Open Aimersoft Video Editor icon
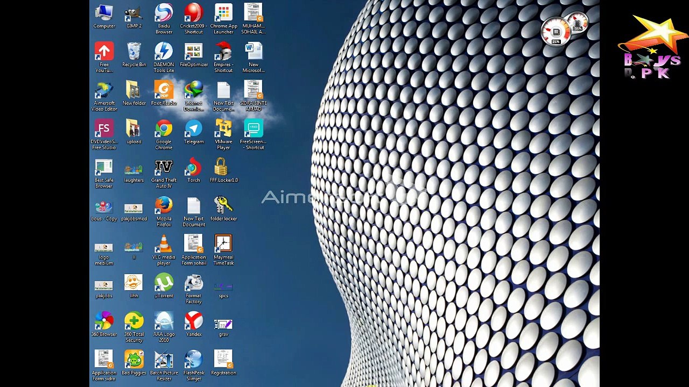The width and height of the screenshot is (689, 387). point(104,96)
